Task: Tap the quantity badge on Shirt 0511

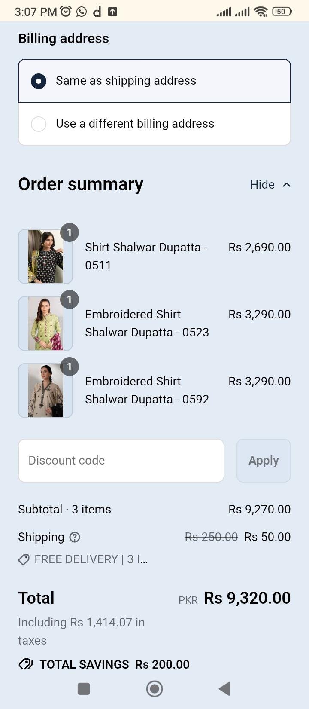Action: point(69,232)
